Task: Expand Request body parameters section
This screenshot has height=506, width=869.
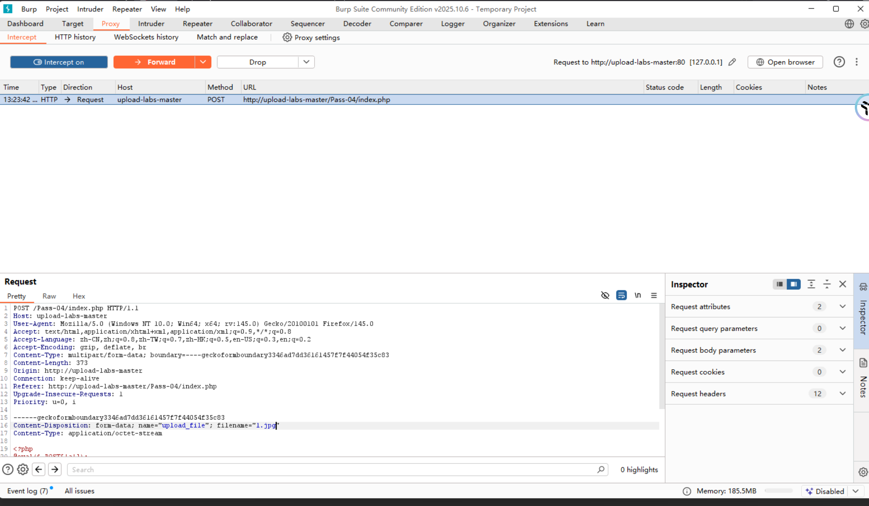Action: pos(843,350)
